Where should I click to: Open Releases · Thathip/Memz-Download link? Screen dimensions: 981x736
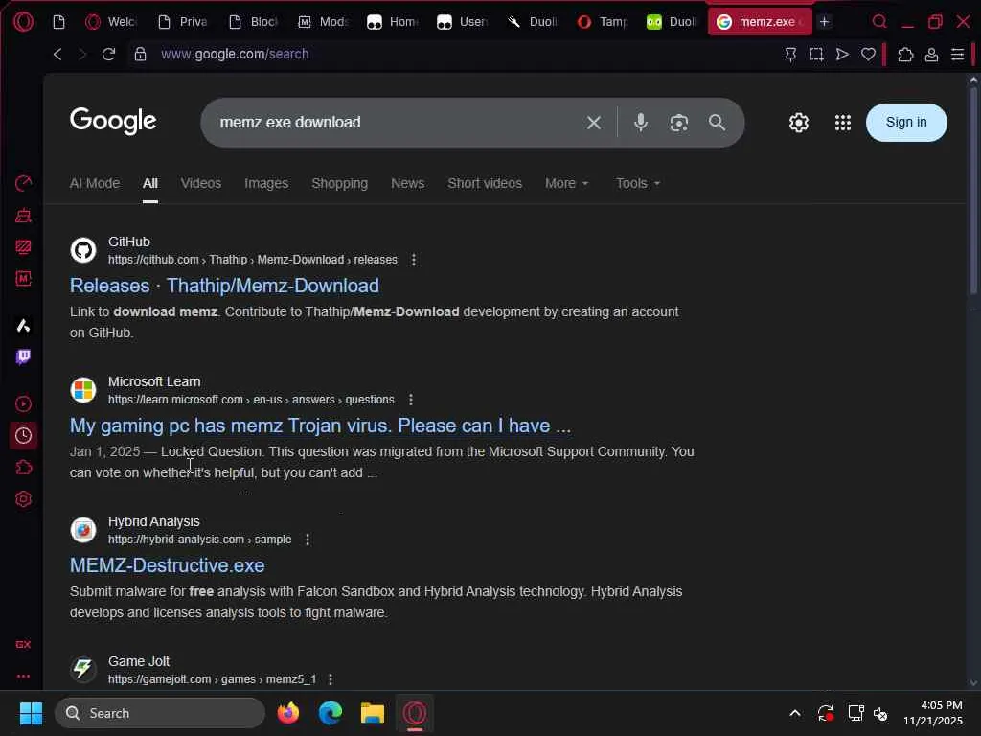pyautogui.click(x=224, y=286)
